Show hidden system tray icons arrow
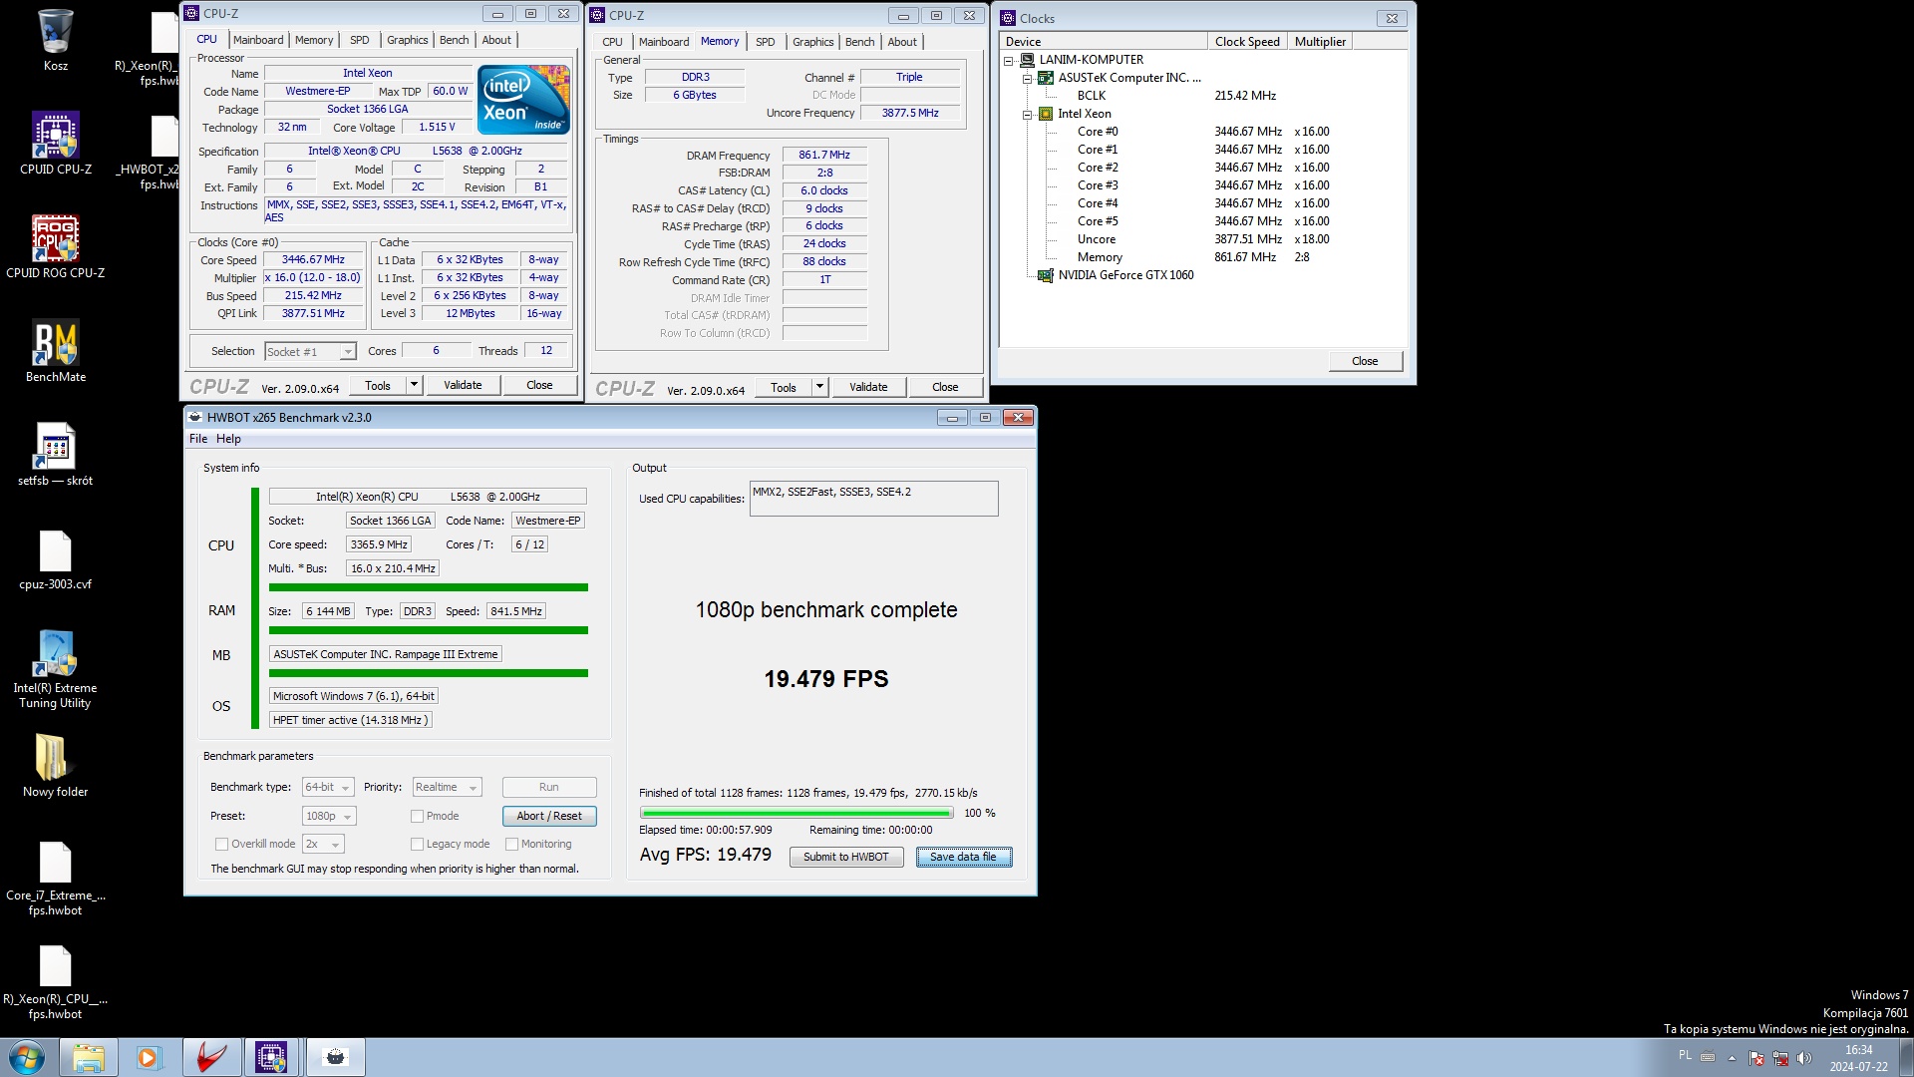This screenshot has height=1077, width=1914. pos(1732,1058)
